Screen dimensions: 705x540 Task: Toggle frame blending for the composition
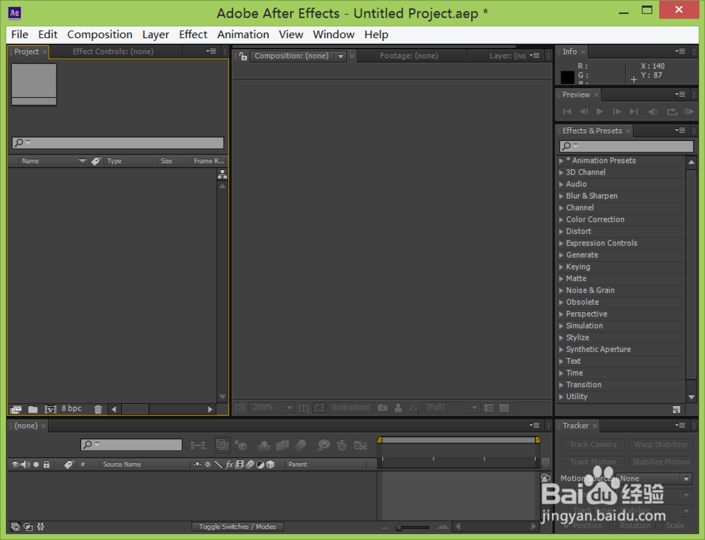tap(283, 445)
